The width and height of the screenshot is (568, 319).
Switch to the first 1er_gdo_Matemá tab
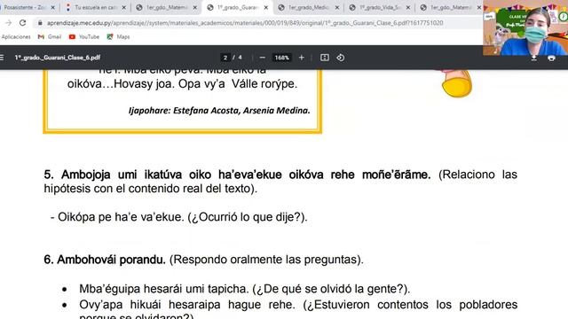coord(166,7)
